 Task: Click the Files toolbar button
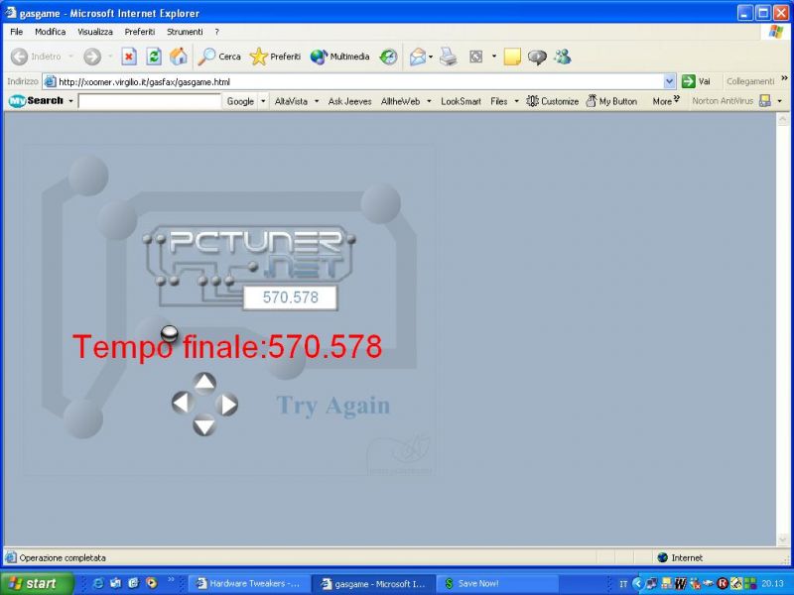click(x=499, y=101)
